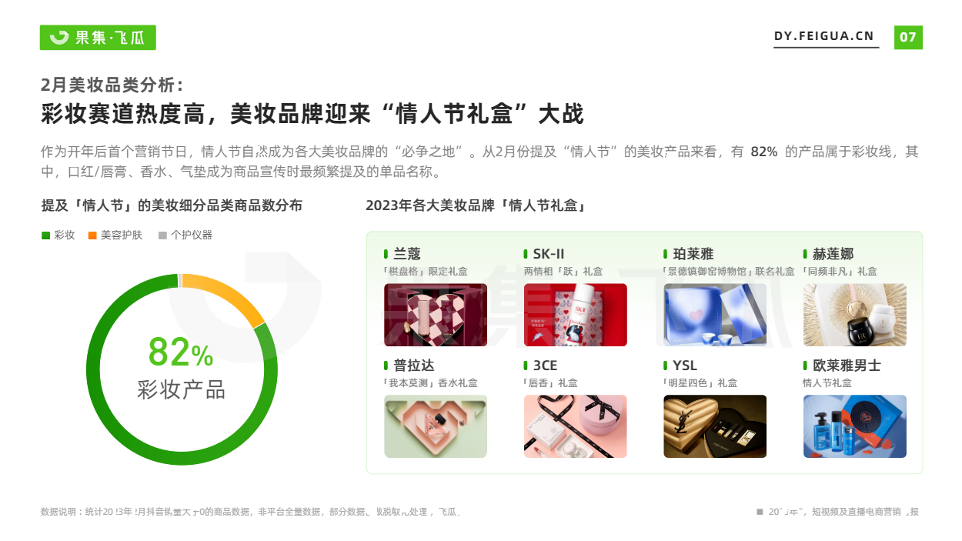
Task: Open the YSL gold heart box image
Action: point(715,426)
